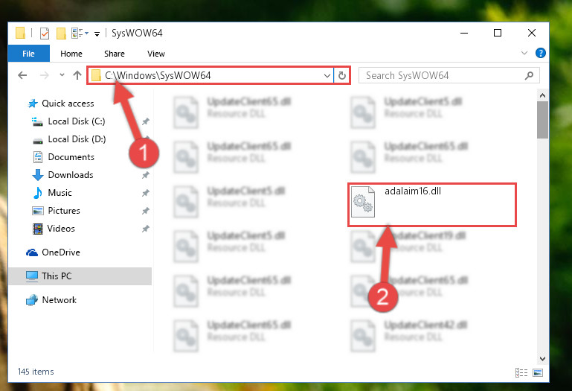Open Downloads in Quick access
Screen dimensions: 572x391
pos(71,175)
